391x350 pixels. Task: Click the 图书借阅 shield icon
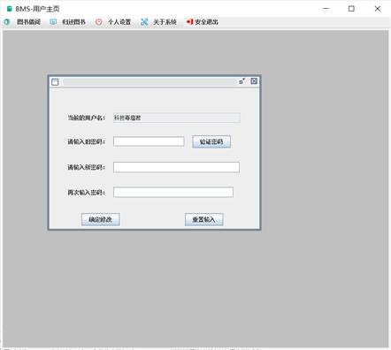[7, 22]
